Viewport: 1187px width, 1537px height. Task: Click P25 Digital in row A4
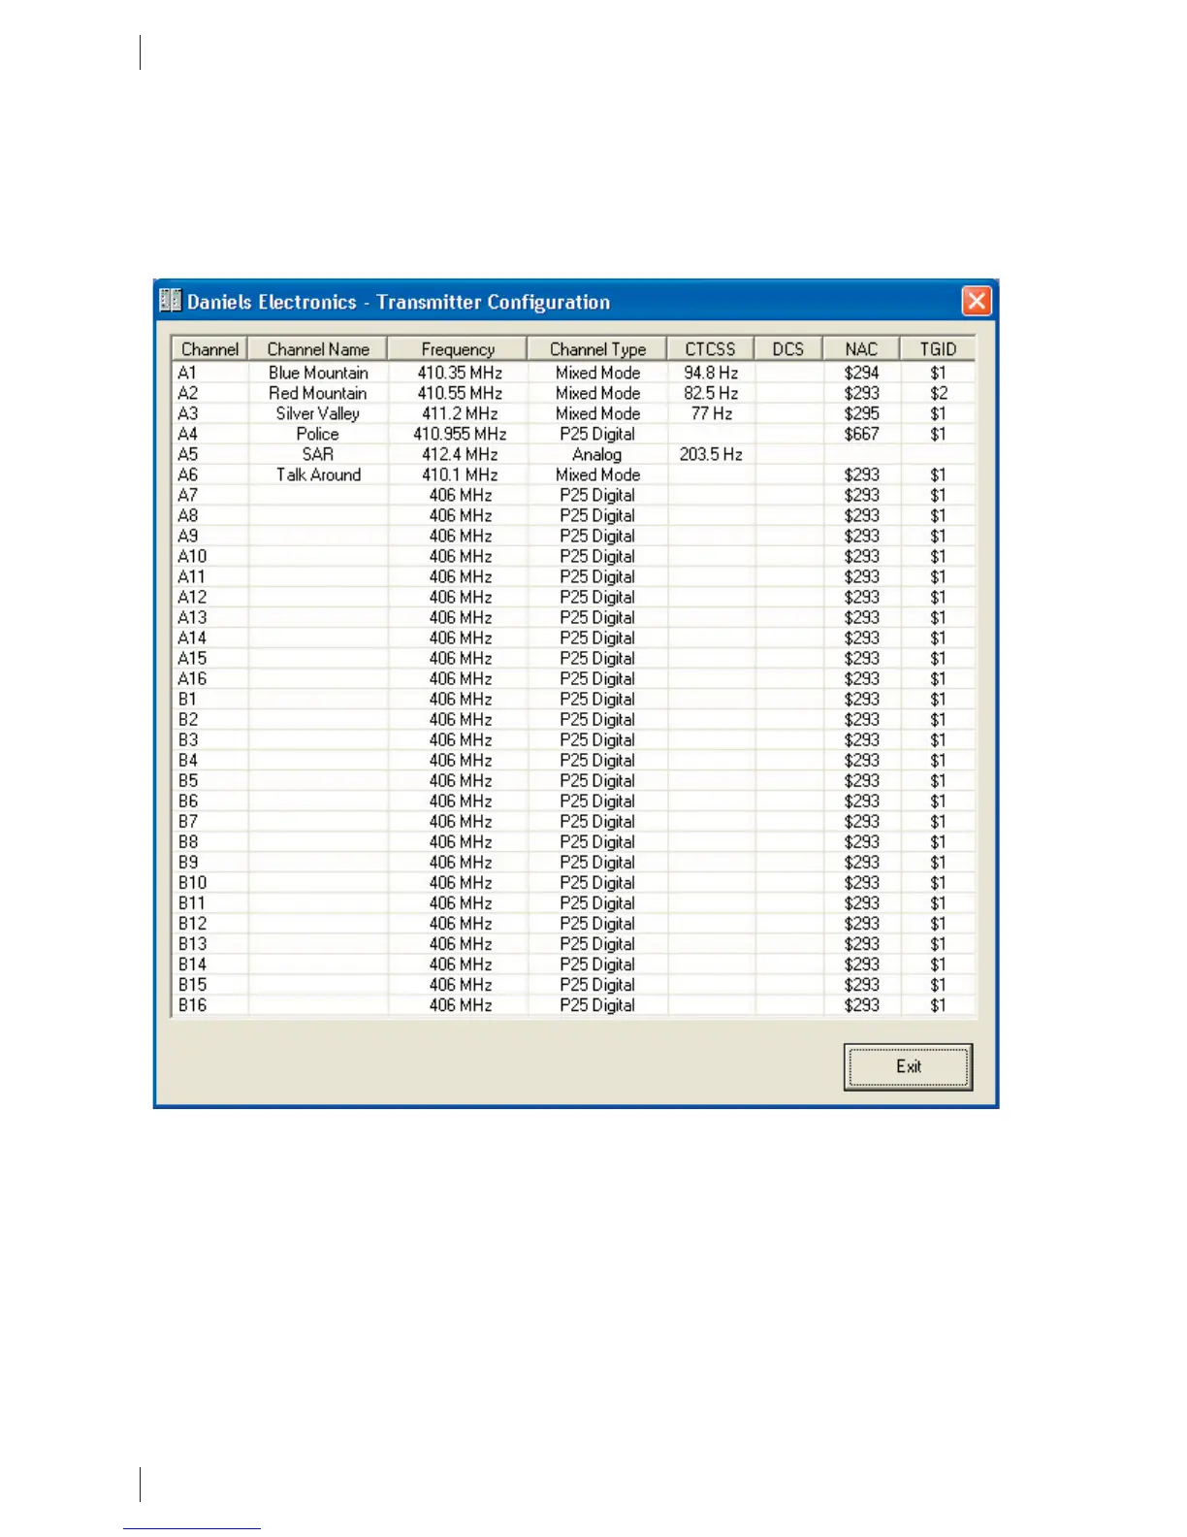[x=597, y=434]
